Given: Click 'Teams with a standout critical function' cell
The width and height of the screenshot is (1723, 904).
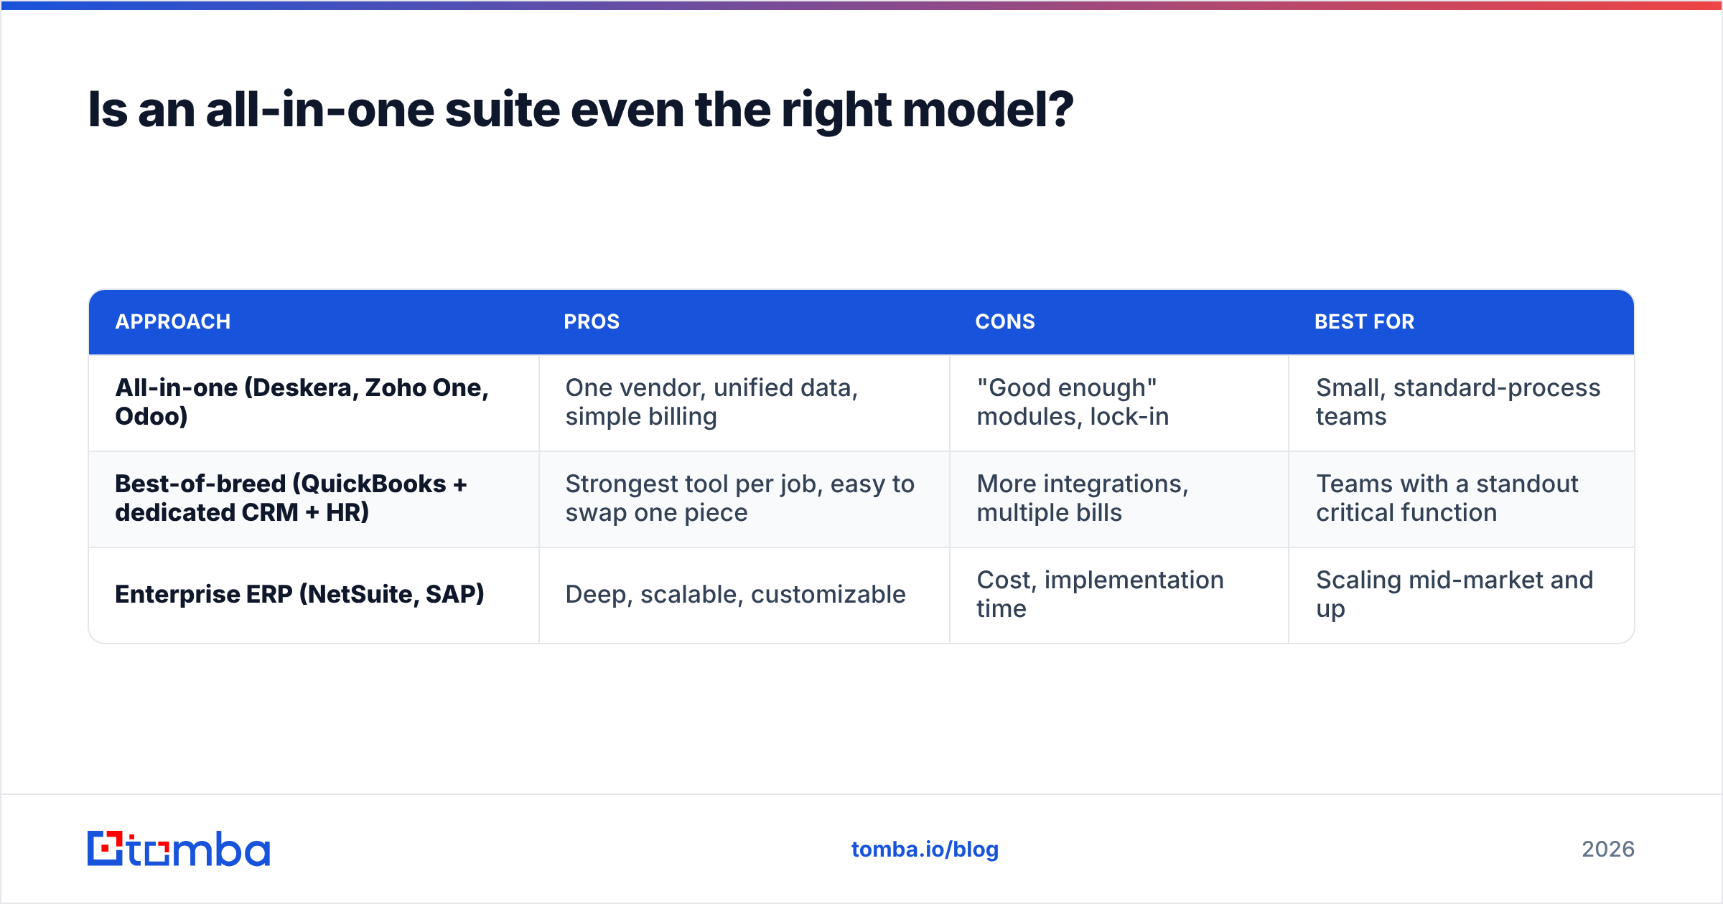Looking at the screenshot, I should 1462,499.
